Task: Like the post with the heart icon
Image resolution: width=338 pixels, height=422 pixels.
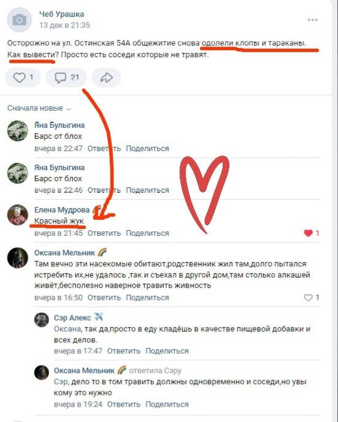Action: click(x=23, y=77)
